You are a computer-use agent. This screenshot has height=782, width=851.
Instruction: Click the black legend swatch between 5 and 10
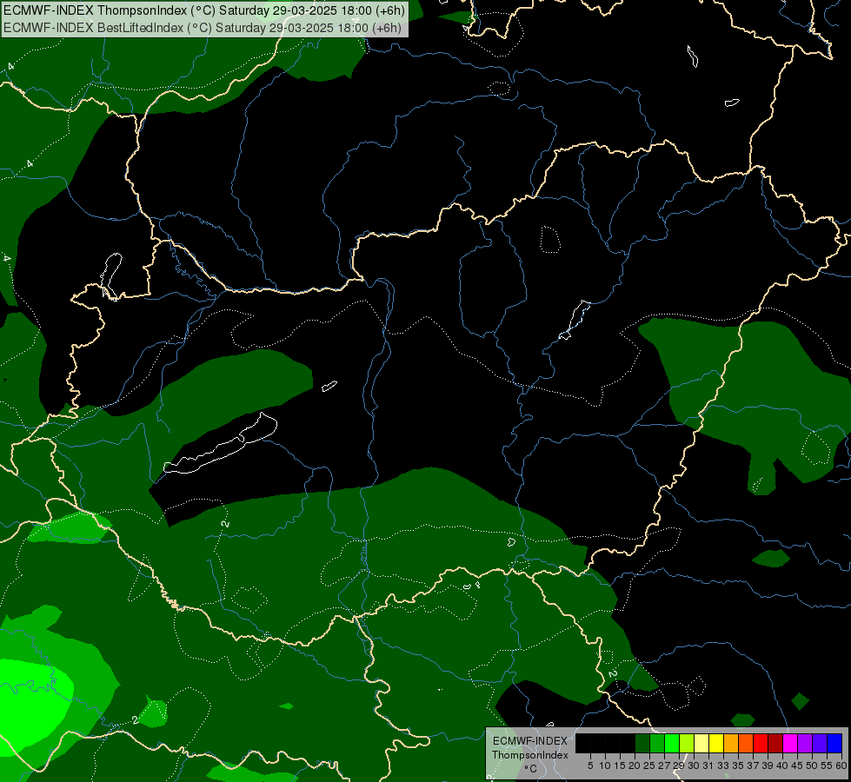[x=598, y=743]
